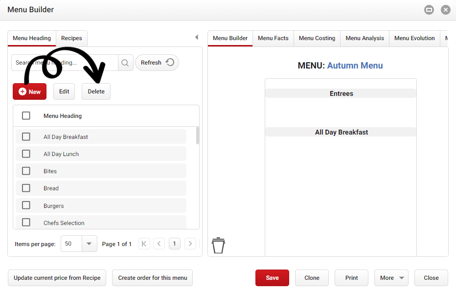
Task: Clone the menu
Action: click(x=312, y=278)
